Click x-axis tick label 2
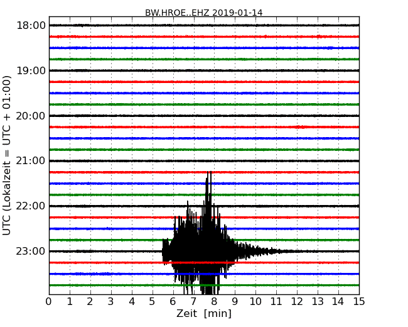Screen dimensions: 408x327 90,302
